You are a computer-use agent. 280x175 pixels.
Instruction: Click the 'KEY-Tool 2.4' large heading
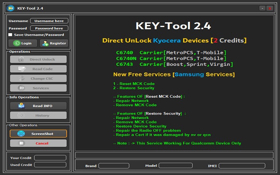coord(173,26)
